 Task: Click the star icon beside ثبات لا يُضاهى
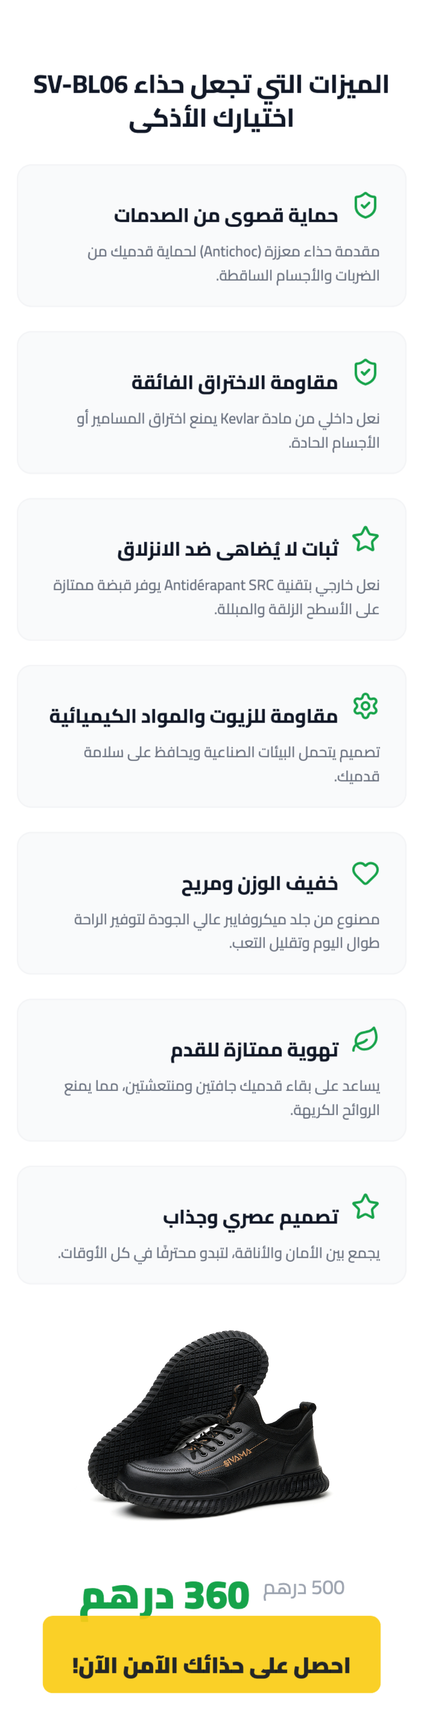pyautogui.click(x=365, y=539)
